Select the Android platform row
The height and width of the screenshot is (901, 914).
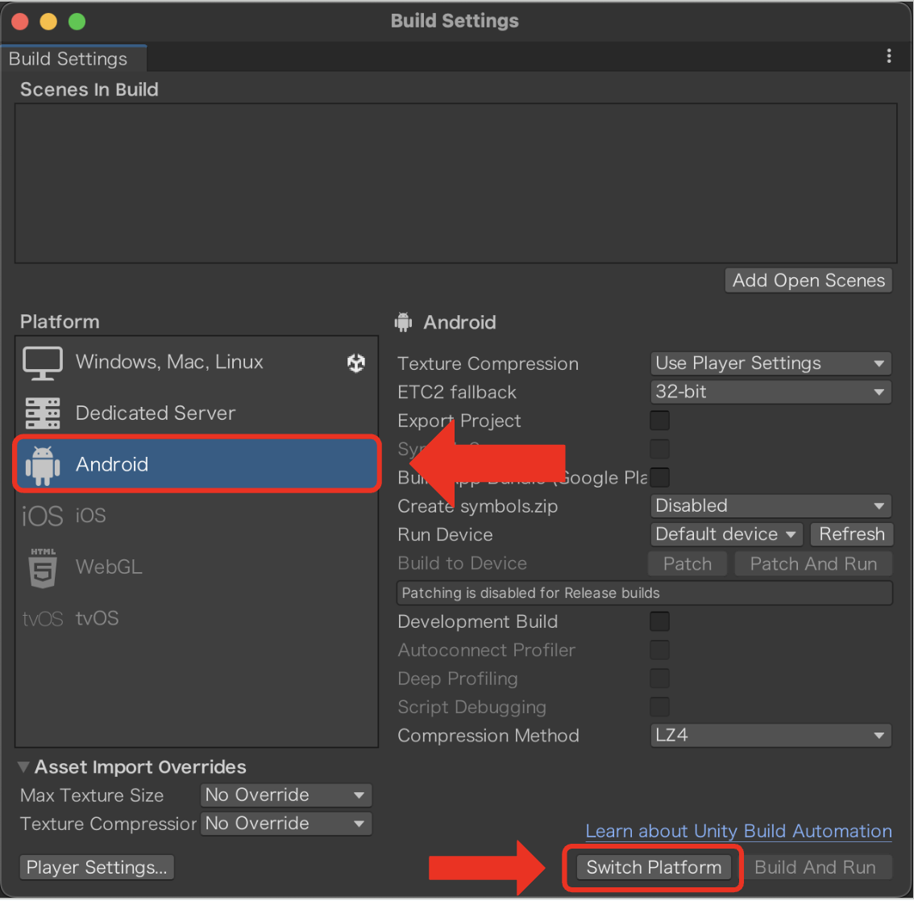tap(197, 464)
